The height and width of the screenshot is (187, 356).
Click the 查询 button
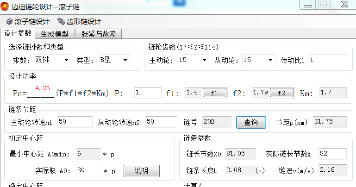[x=251, y=123]
